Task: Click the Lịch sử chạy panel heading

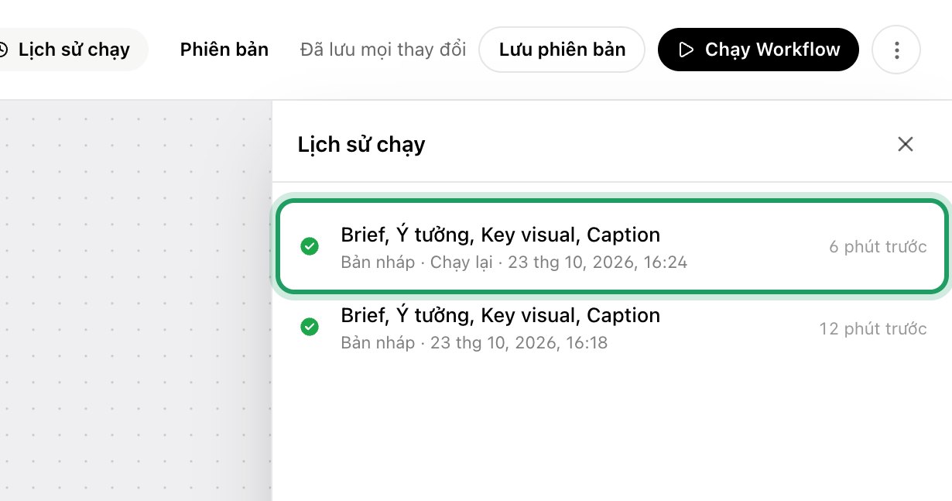Action: coord(361,145)
